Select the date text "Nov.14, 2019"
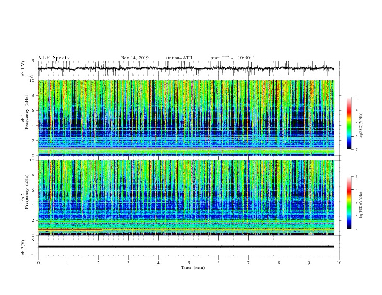Viewport: 382px width, 295px height. click(x=135, y=58)
